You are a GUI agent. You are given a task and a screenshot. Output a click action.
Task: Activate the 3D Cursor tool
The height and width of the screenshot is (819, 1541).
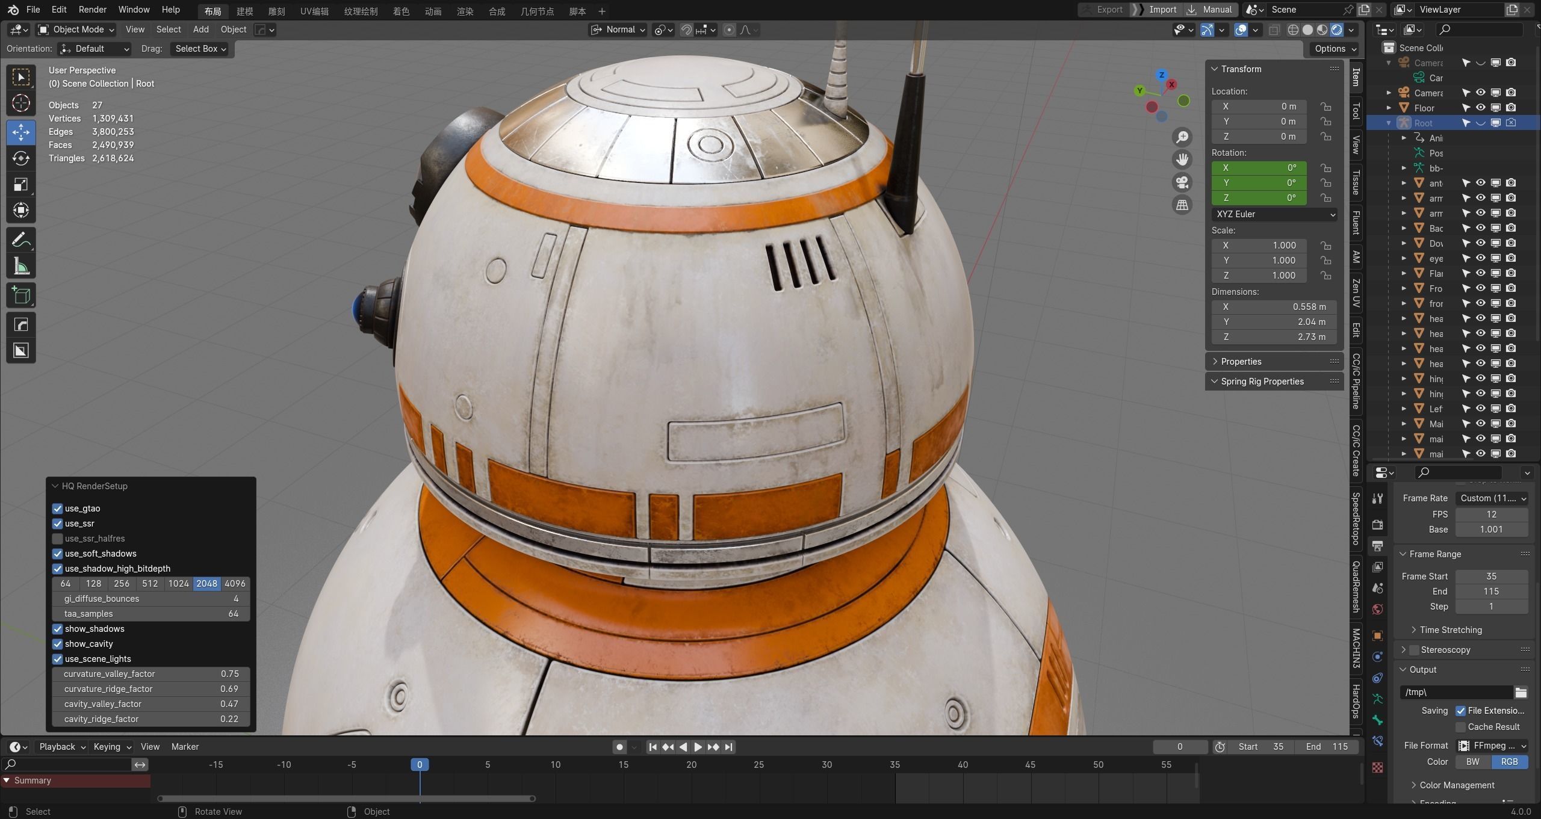21,104
